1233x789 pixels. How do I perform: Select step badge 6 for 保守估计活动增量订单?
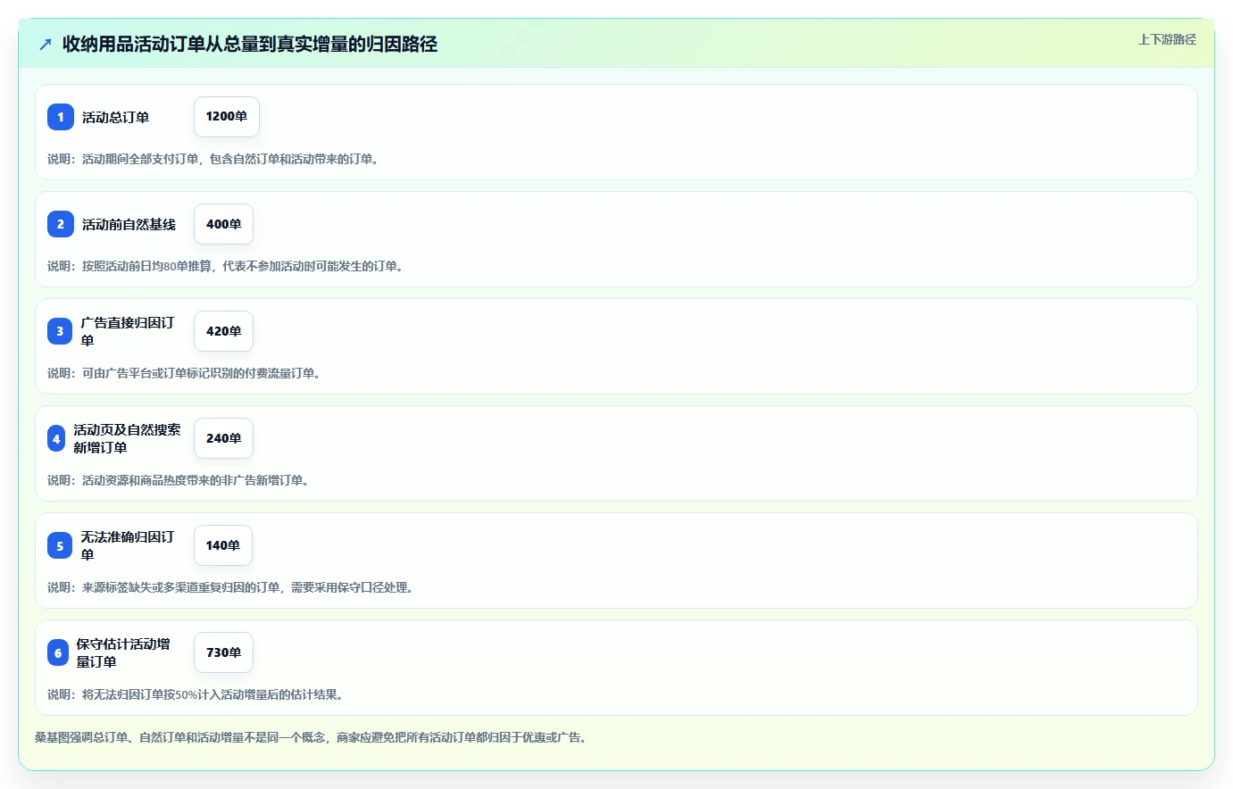(58, 652)
